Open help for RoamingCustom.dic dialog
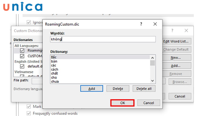 point(141,24)
